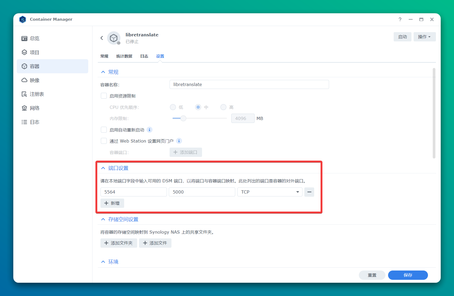Collapse the 常规 section
This screenshot has width=454, height=296.
point(103,72)
